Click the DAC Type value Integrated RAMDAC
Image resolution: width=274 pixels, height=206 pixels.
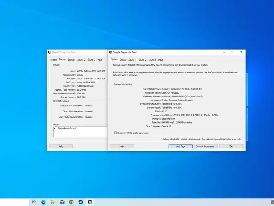(86, 82)
